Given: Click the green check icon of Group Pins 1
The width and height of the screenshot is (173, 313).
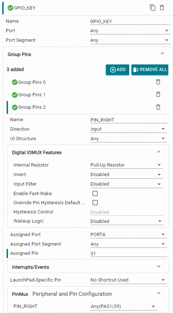Looking at the screenshot, I should tap(15, 95).
